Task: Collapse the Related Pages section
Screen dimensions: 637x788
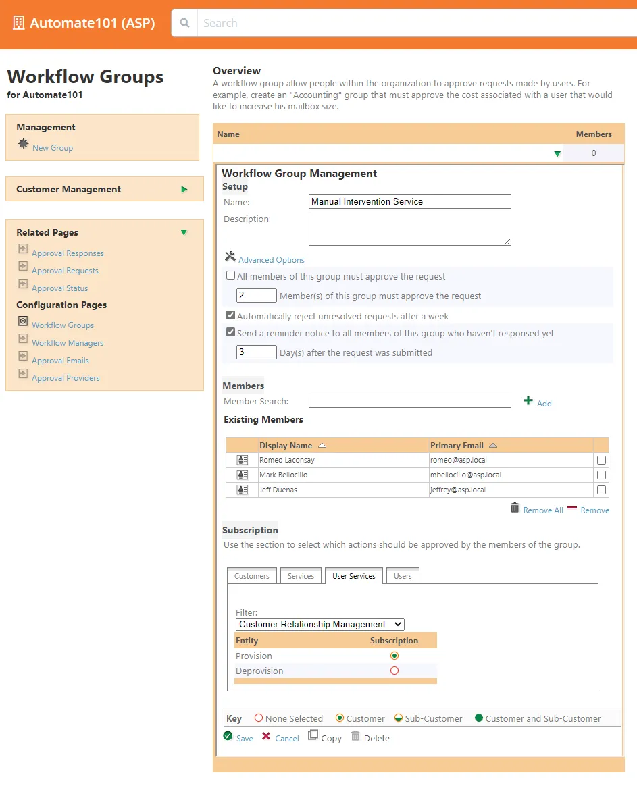Action: point(184,232)
